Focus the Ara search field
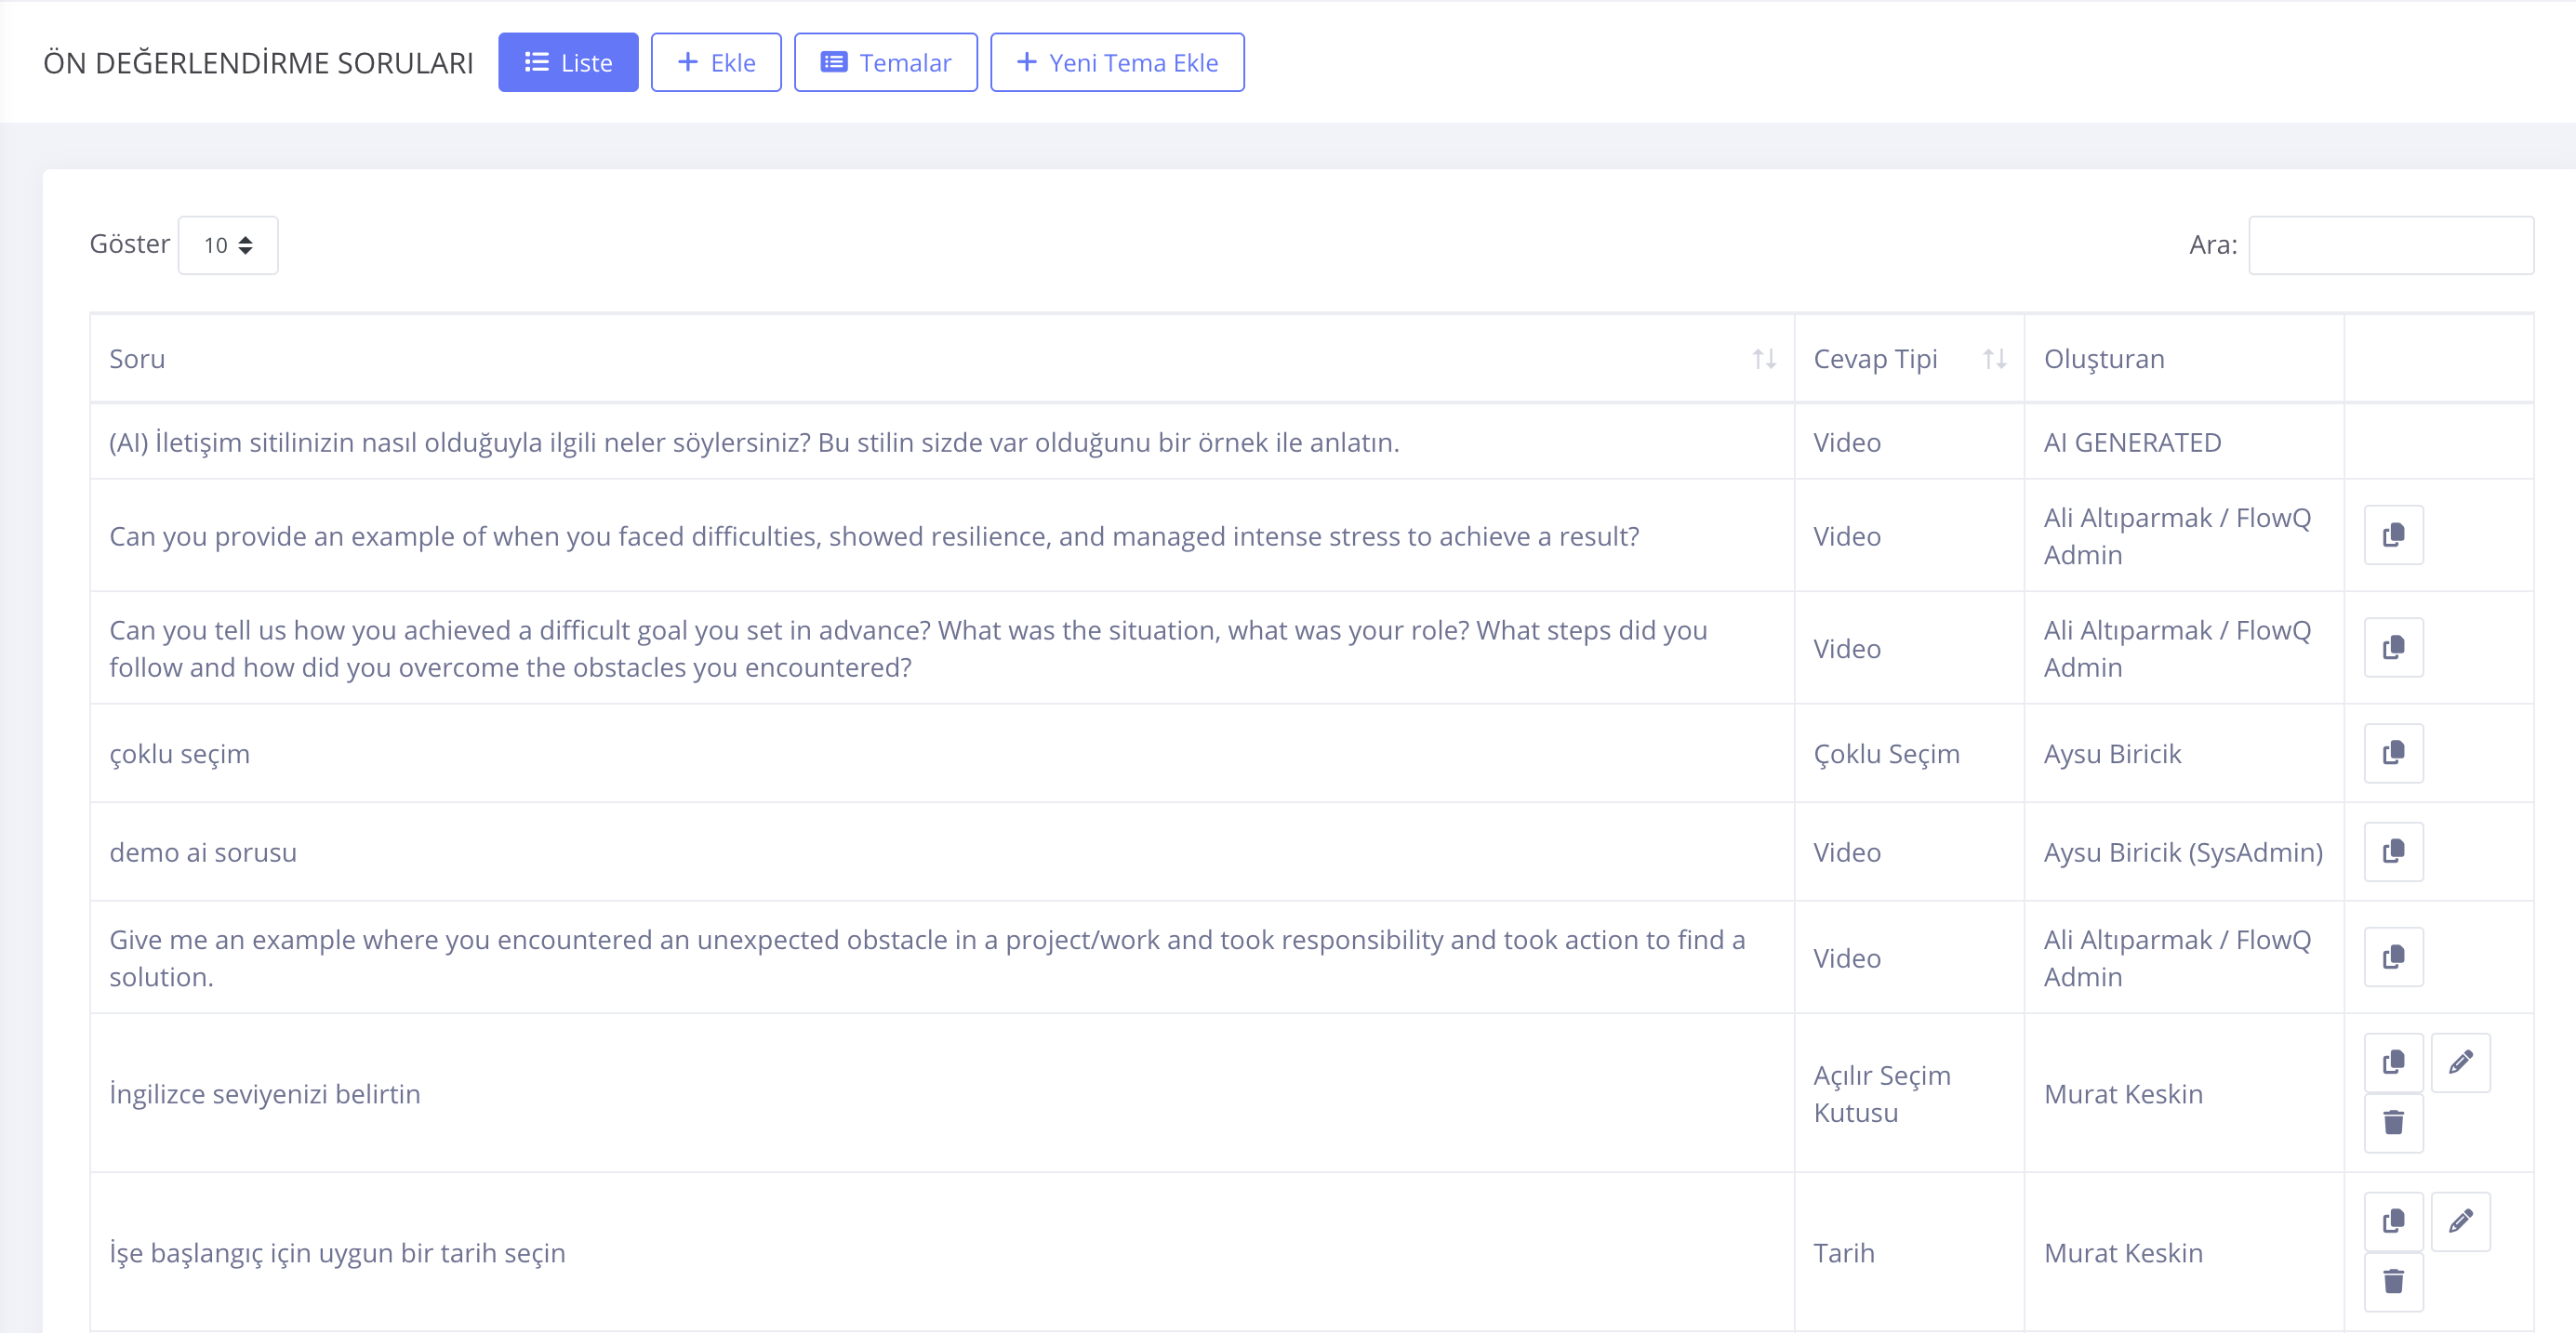Image resolution: width=2576 pixels, height=1333 pixels. click(x=2390, y=244)
